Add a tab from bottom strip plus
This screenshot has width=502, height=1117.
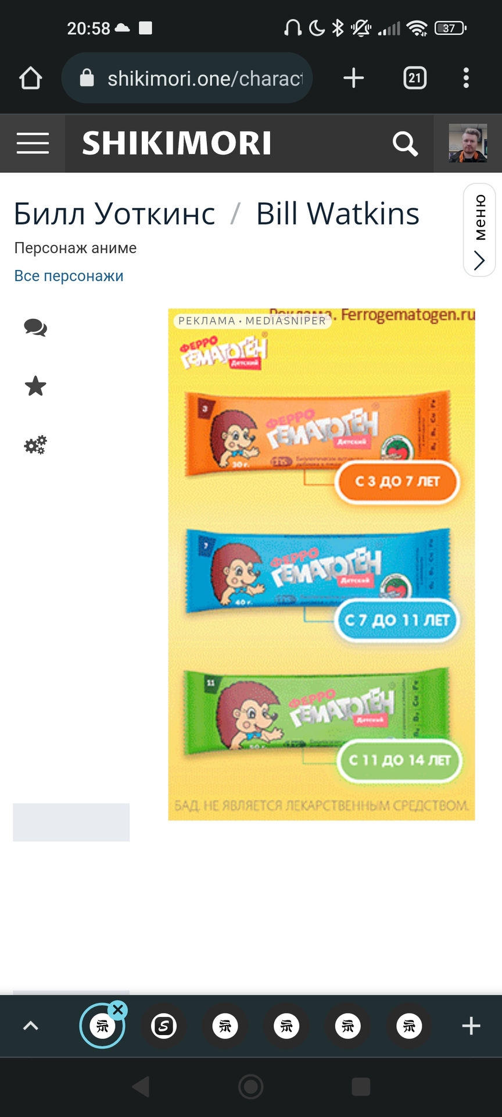pyautogui.click(x=471, y=1026)
